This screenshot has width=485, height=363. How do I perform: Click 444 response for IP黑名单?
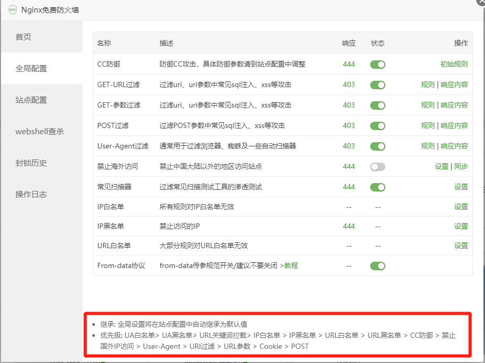point(349,226)
